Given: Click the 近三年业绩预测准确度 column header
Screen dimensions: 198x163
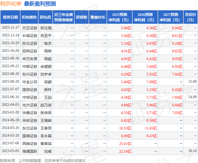Looking at the screenshot, I should 64,17.
